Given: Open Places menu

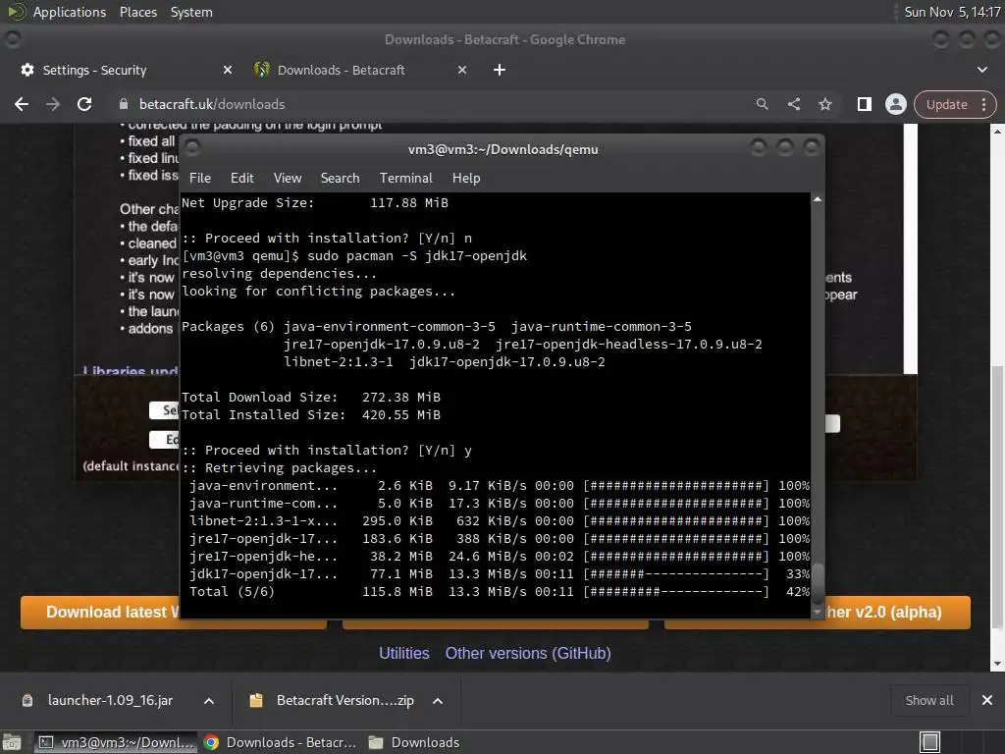Looking at the screenshot, I should tap(137, 12).
